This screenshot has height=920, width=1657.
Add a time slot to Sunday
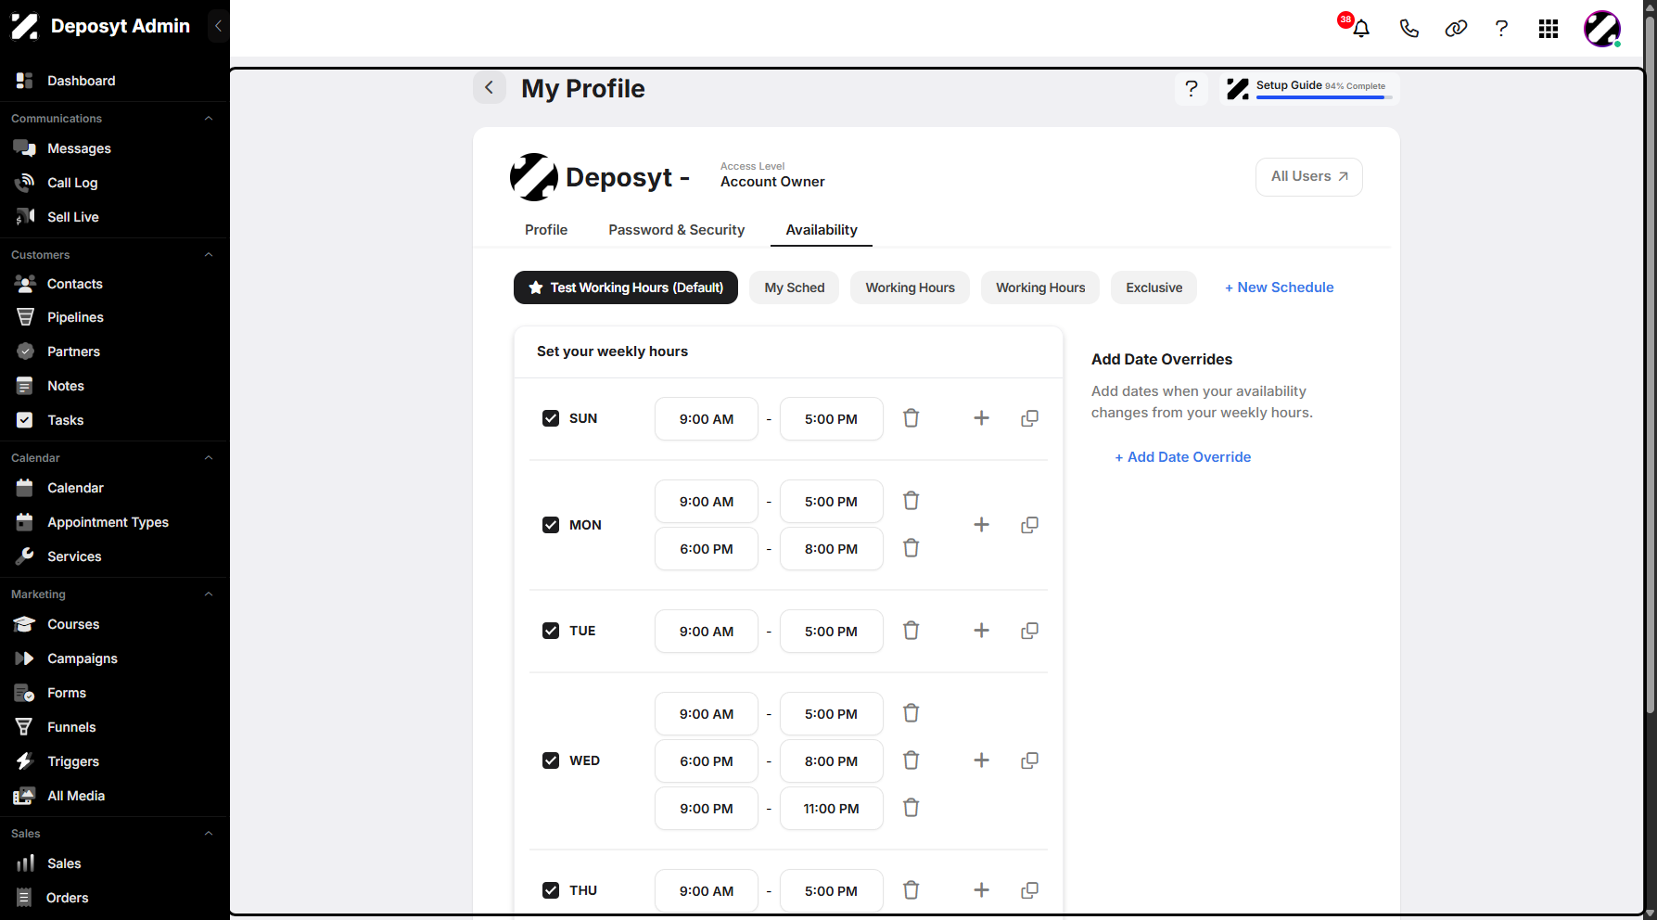click(981, 418)
